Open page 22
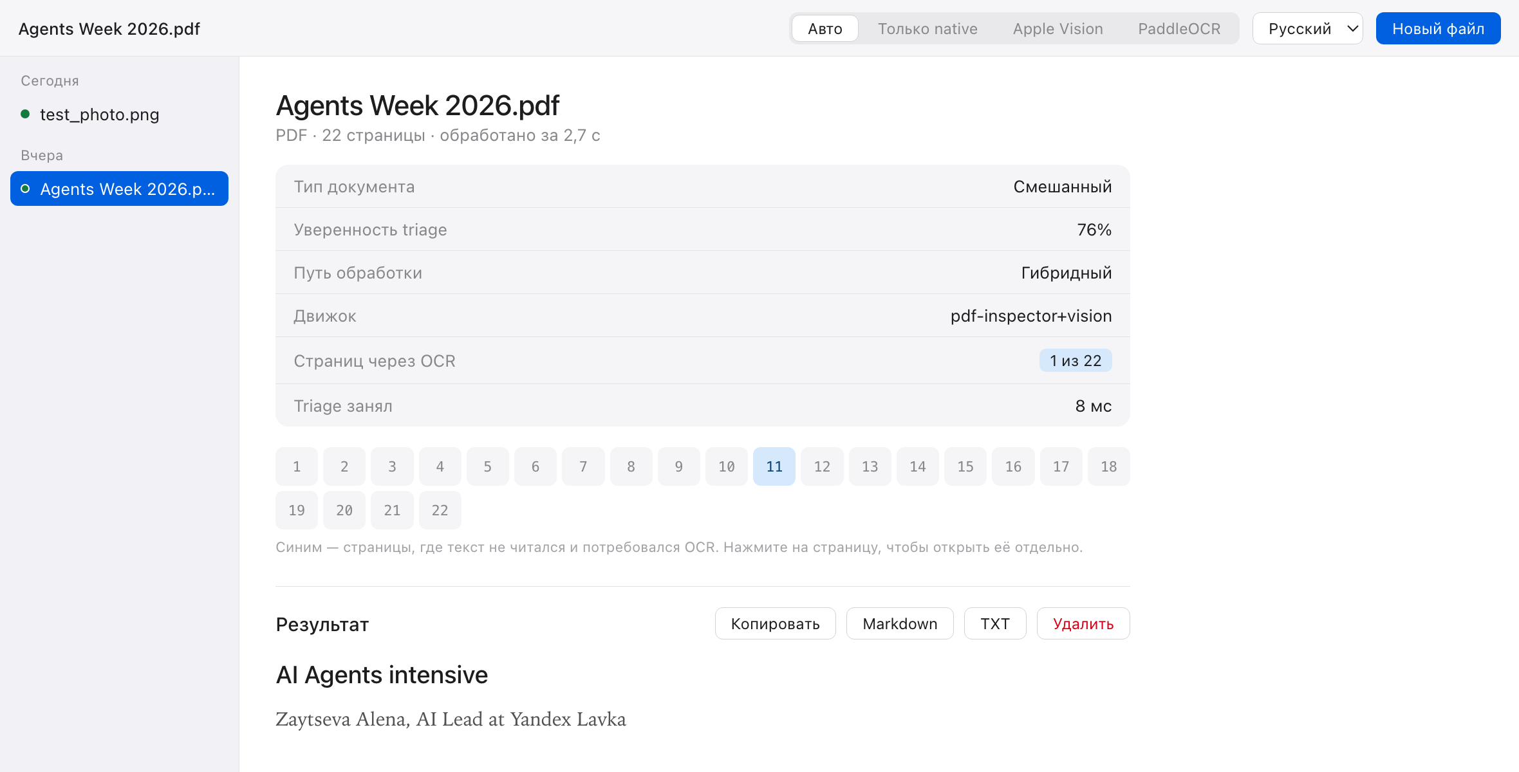 pos(440,510)
